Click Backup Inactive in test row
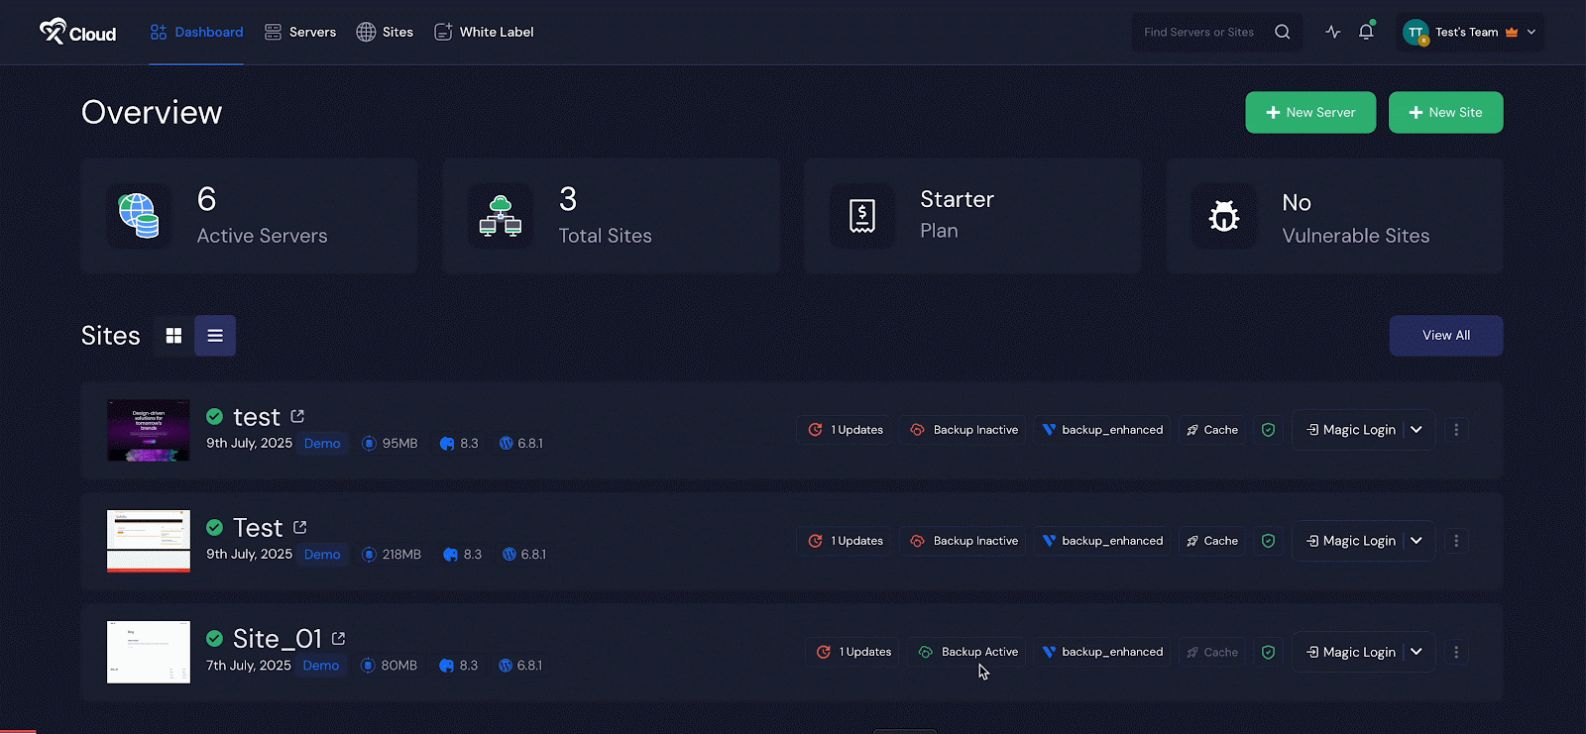Viewport: 1586px width, 734px height. pyautogui.click(x=963, y=430)
